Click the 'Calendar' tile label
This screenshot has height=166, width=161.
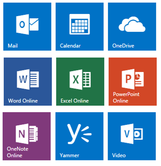70,46
